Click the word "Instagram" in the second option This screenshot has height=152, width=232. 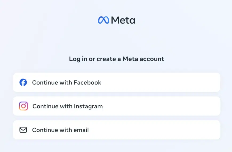click(x=88, y=107)
